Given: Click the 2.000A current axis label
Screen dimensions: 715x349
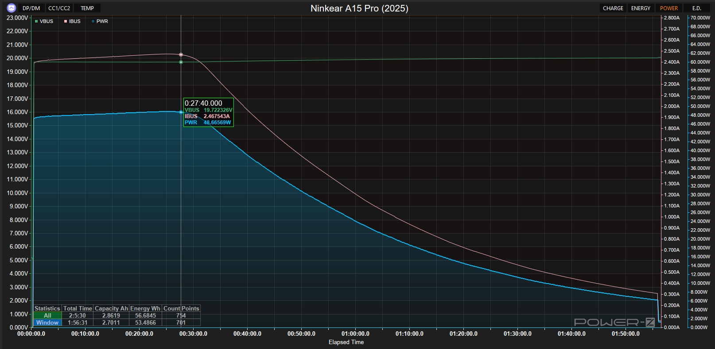Looking at the screenshot, I should click(x=672, y=106).
